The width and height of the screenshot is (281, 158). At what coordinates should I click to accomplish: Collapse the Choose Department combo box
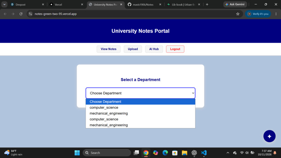pos(140,93)
